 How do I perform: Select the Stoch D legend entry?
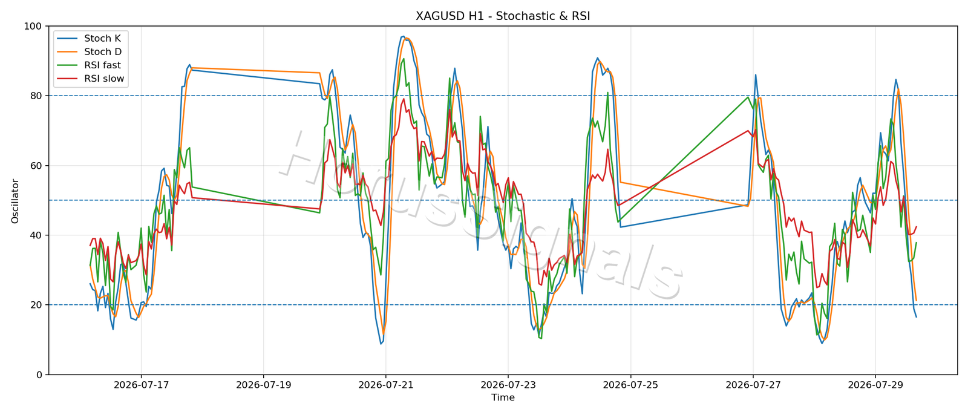[90, 52]
